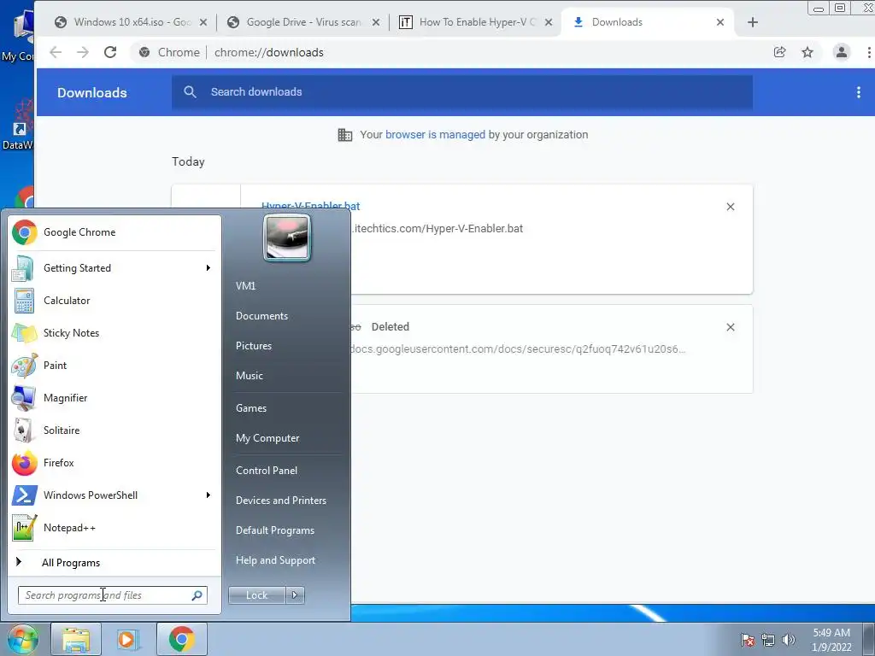The height and width of the screenshot is (656, 875).
Task: Open Google Chrome from Start menu list
Action: 114,232
